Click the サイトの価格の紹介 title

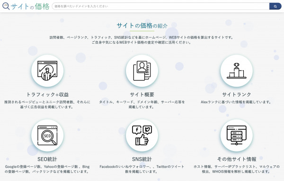[142, 26]
